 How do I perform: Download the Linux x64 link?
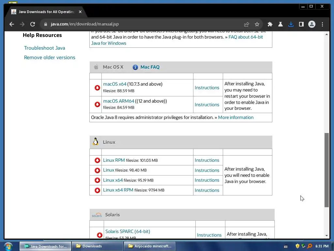[x=113, y=180]
